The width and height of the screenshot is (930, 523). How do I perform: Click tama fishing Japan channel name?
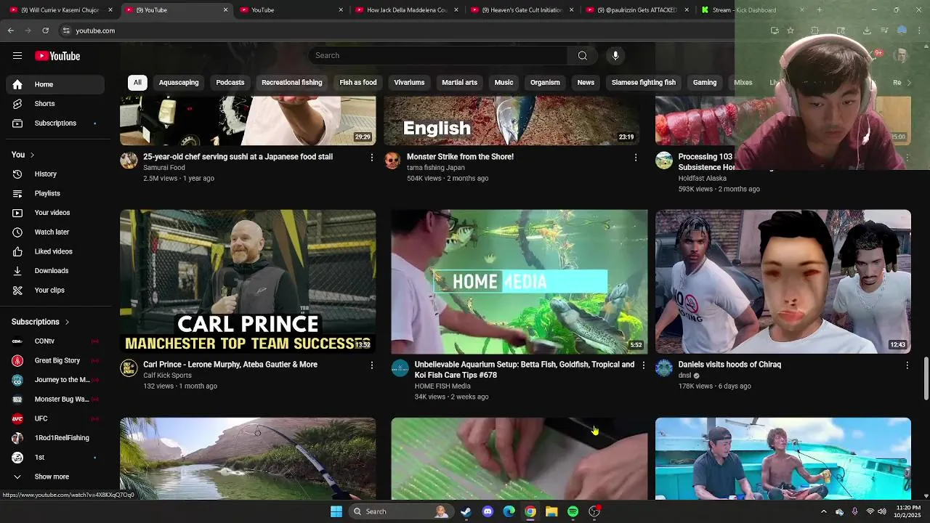(436, 168)
